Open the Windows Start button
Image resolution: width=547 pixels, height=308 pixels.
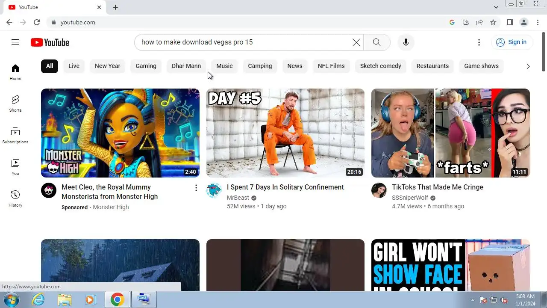[12, 299]
